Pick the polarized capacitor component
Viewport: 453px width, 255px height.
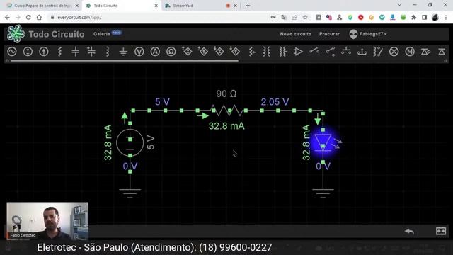91,52
